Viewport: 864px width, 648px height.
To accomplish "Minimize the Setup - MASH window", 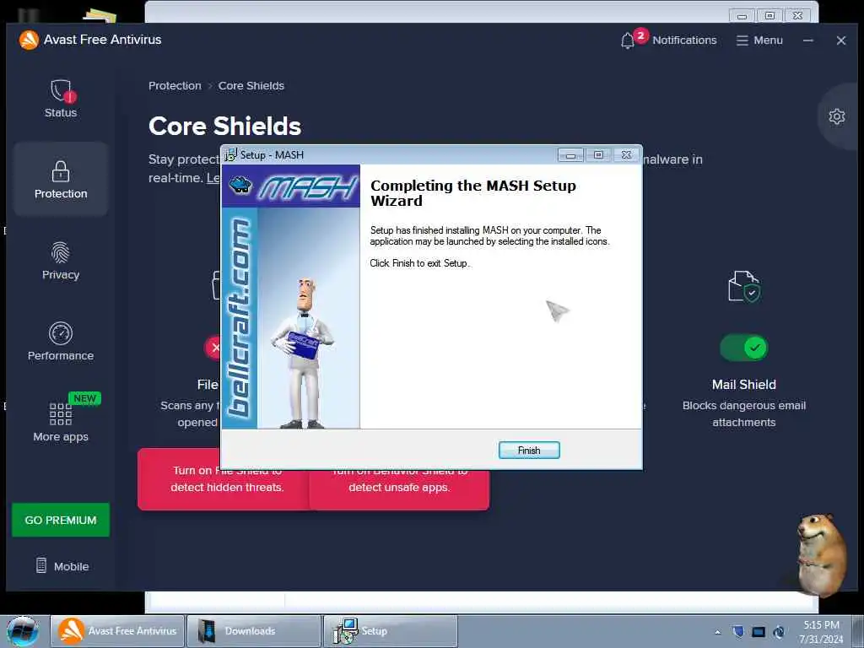I will tap(570, 155).
